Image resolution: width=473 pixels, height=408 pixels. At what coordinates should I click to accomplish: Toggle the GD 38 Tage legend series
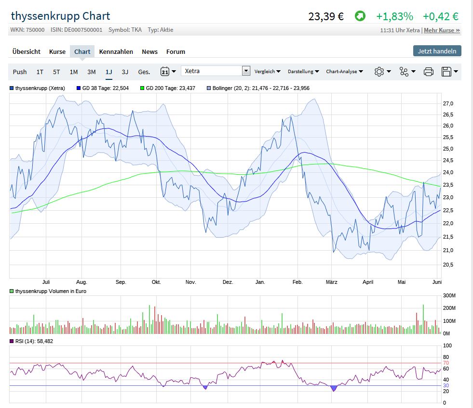click(102, 88)
